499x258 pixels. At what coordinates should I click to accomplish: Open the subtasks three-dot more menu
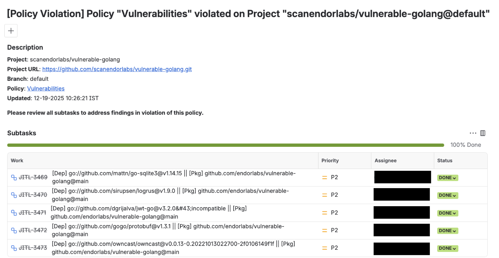click(x=473, y=133)
